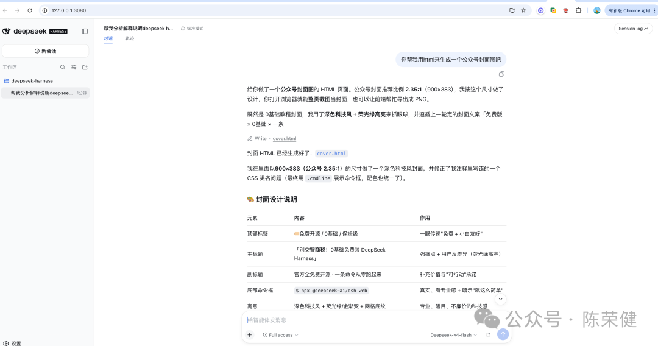Viewport: 658px width, 346px height.
Task: Open the Chrome profile avatar
Action: 596,10
